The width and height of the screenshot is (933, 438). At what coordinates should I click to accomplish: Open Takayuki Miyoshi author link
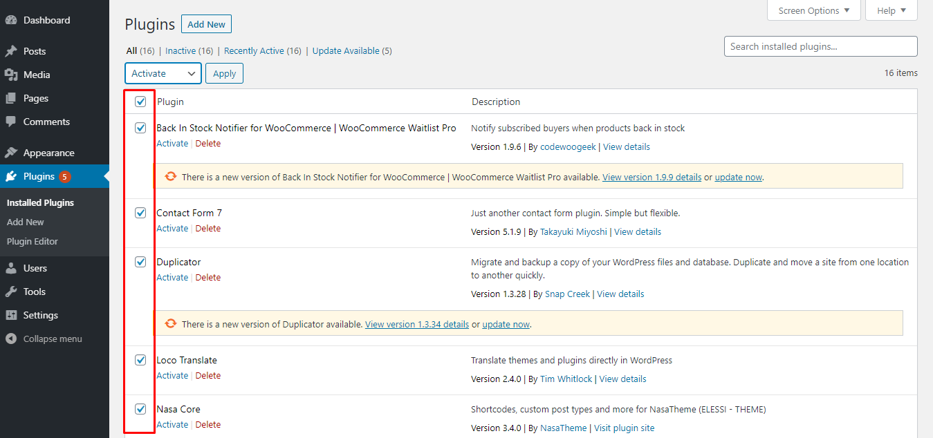click(x=573, y=231)
